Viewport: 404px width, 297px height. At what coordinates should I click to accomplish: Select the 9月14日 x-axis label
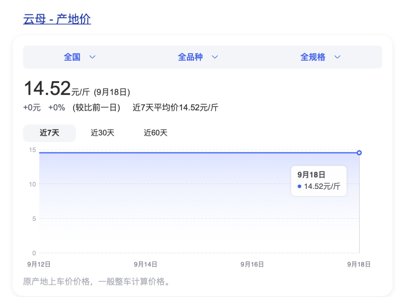click(146, 264)
